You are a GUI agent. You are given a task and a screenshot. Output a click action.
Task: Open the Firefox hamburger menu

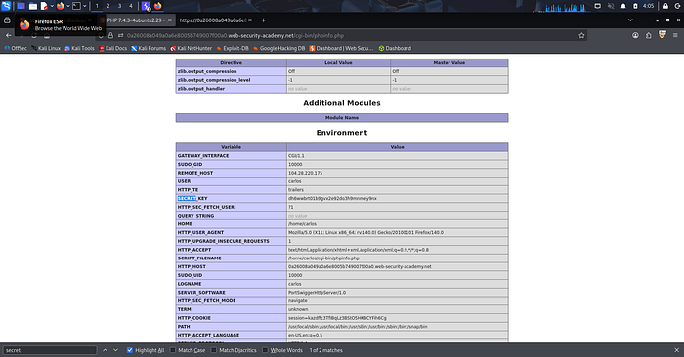[x=675, y=36]
